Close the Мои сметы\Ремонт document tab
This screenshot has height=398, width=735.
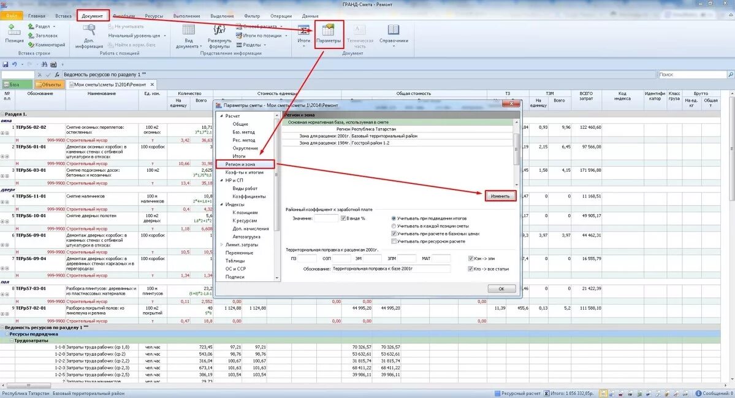tap(152, 85)
